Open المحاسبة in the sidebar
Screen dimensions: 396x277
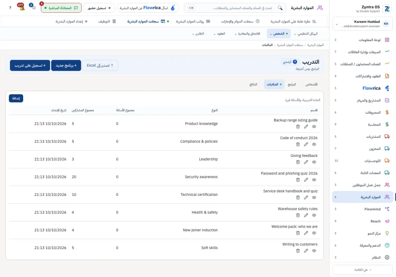pyautogui.click(x=363, y=125)
